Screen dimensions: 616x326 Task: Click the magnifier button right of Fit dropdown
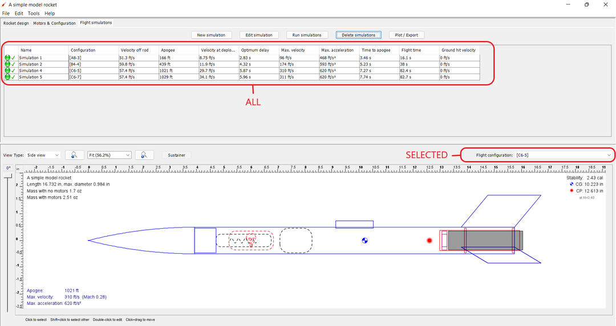144,155
